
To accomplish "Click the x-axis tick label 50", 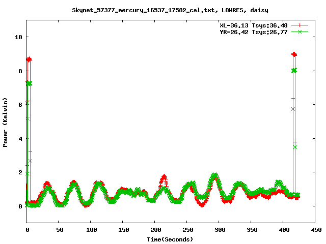I will (x=60, y=230).
